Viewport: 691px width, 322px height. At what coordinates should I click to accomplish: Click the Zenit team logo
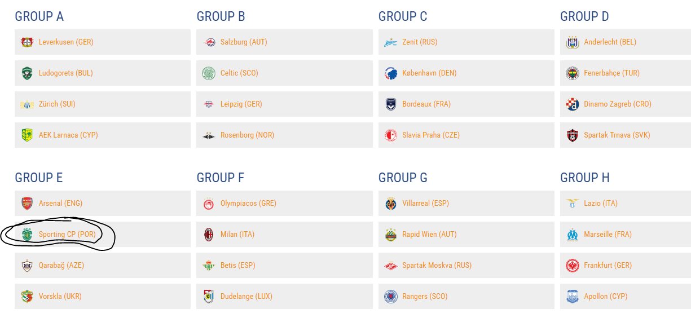390,42
